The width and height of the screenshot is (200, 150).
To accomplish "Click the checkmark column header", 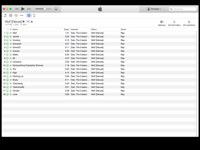I will tap(11, 29).
